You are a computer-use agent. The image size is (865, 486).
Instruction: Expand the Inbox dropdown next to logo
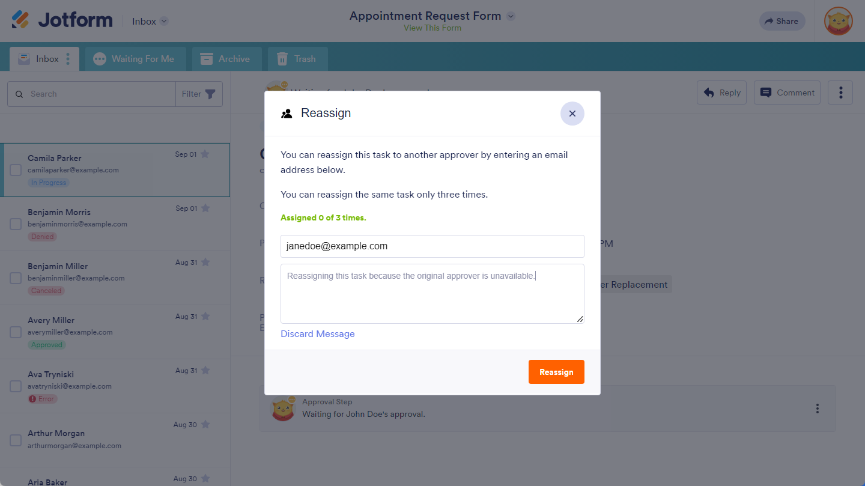point(164,22)
